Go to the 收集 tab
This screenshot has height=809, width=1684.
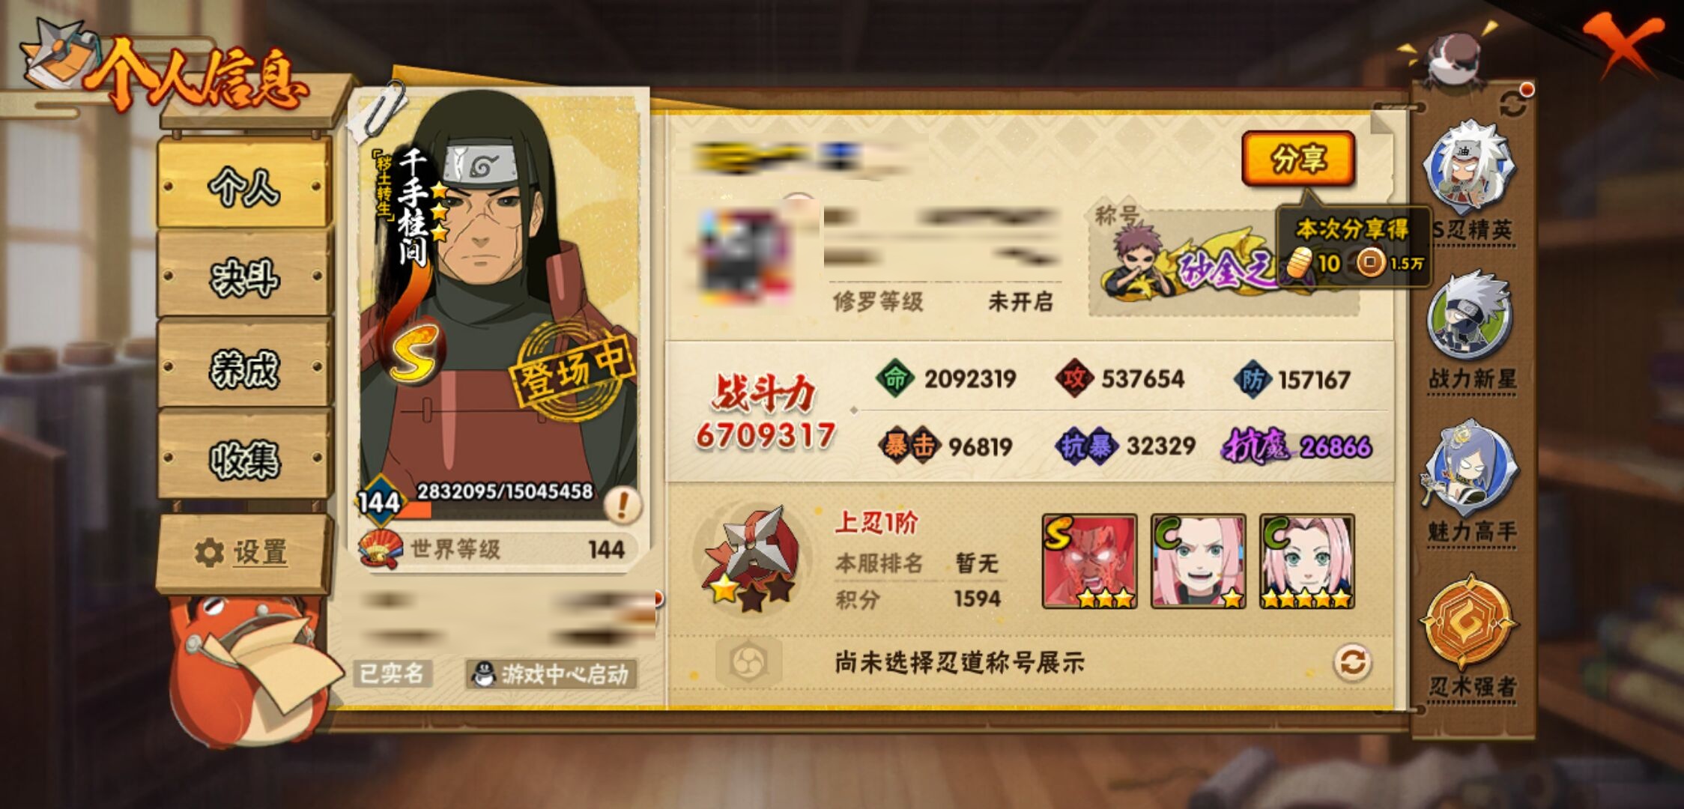[244, 458]
